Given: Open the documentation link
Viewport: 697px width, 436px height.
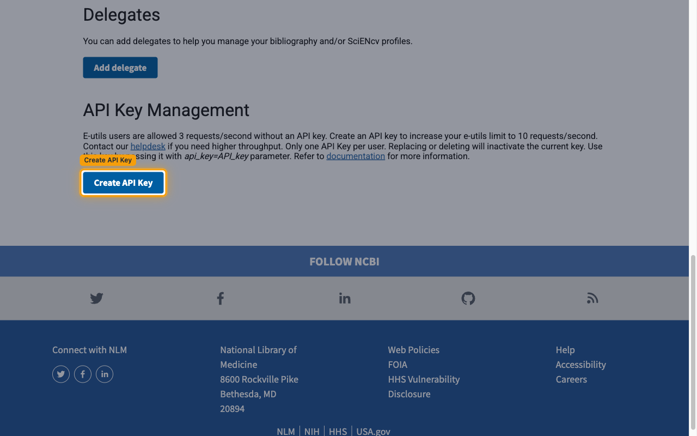Looking at the screenshot, I should click(x=356, y=156).
